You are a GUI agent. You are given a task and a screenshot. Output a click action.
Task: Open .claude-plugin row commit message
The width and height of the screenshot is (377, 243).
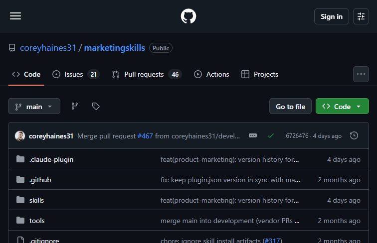click(229, 159)
